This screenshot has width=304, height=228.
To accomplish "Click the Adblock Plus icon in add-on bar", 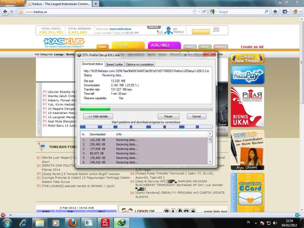I will pos(3,215).
